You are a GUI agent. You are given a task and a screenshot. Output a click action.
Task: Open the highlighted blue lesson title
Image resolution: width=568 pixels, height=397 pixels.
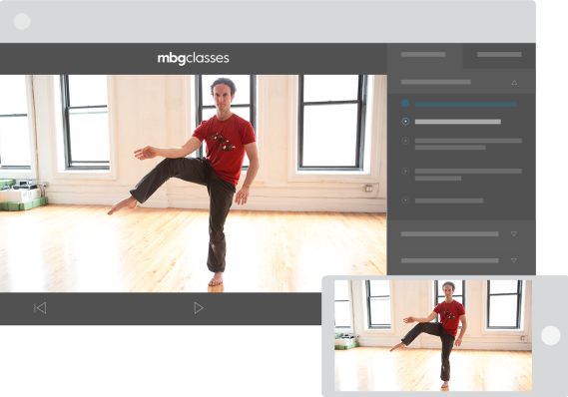(466, 104)
